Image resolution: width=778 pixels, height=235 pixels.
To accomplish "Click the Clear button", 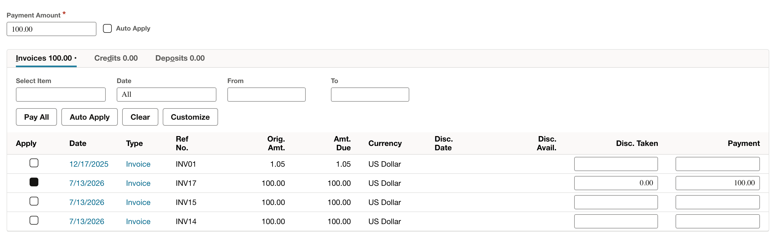I will tap(140, 117).
